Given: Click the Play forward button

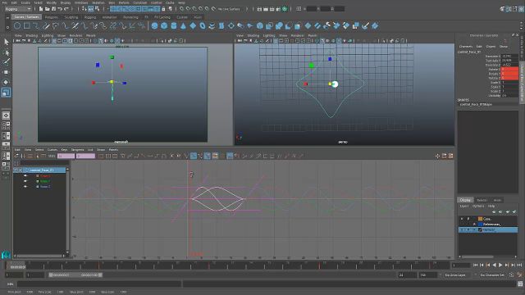Looking at the screenshot, I should [500, 265].
